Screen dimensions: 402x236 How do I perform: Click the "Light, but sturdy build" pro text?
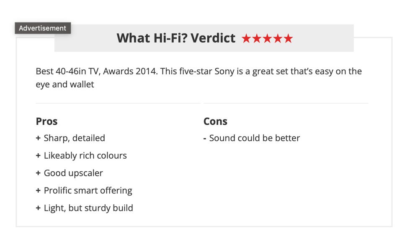pos(88,208)
